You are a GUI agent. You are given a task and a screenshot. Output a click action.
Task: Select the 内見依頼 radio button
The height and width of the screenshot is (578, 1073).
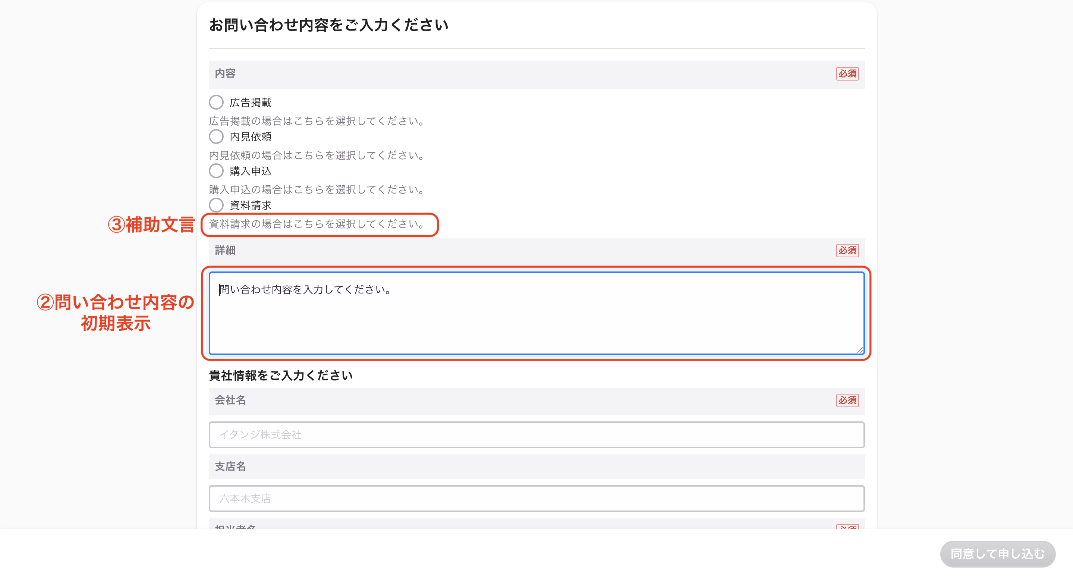coord(216,136)
